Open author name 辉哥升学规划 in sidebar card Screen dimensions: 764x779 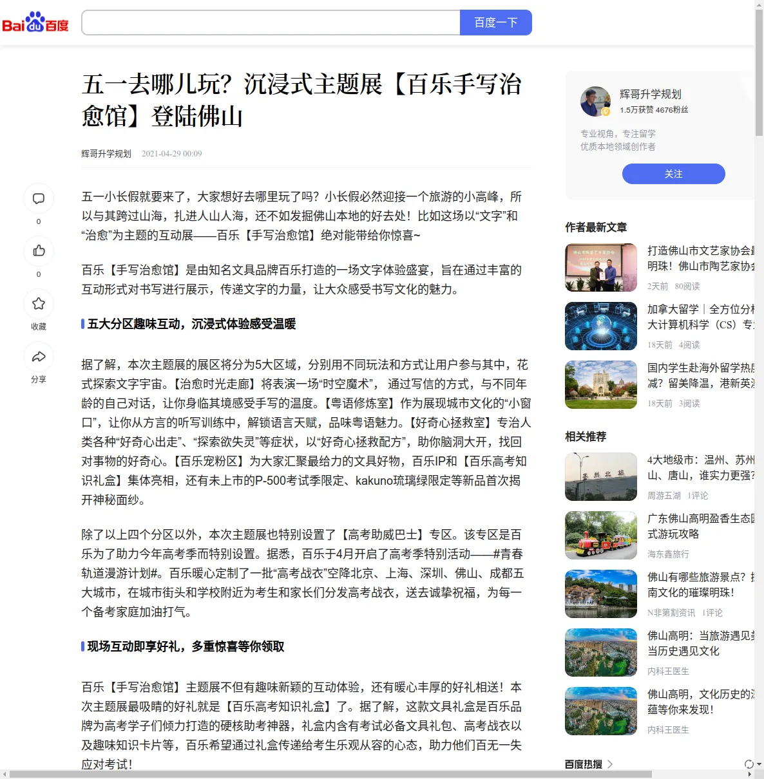650,94
